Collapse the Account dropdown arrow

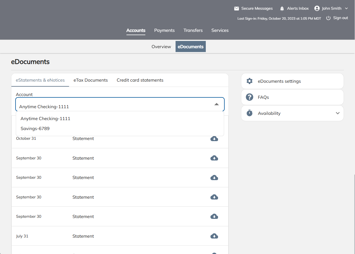click(x=217, y=104)
